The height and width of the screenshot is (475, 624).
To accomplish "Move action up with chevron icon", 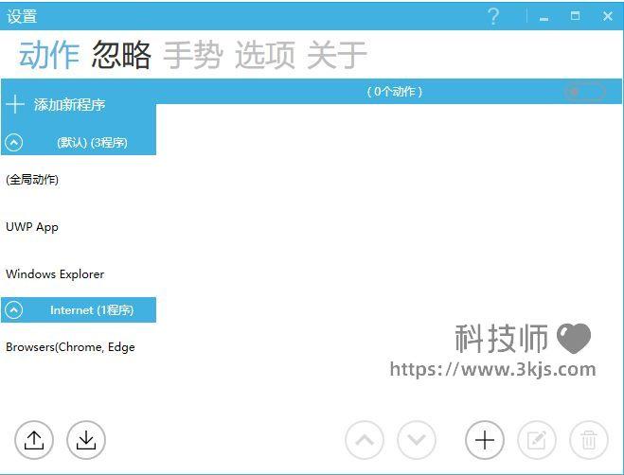I will point(365,440).
